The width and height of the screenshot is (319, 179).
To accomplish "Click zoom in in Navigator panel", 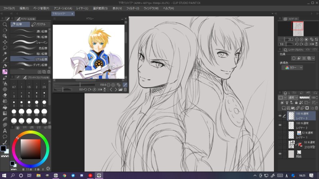I will tap(301, 39).
